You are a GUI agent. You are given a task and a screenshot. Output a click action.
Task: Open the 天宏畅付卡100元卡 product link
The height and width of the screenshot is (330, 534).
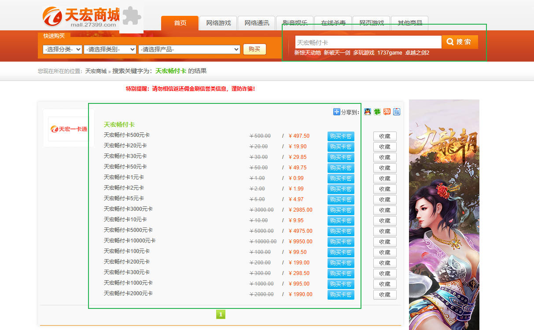(x=127, y=251)
